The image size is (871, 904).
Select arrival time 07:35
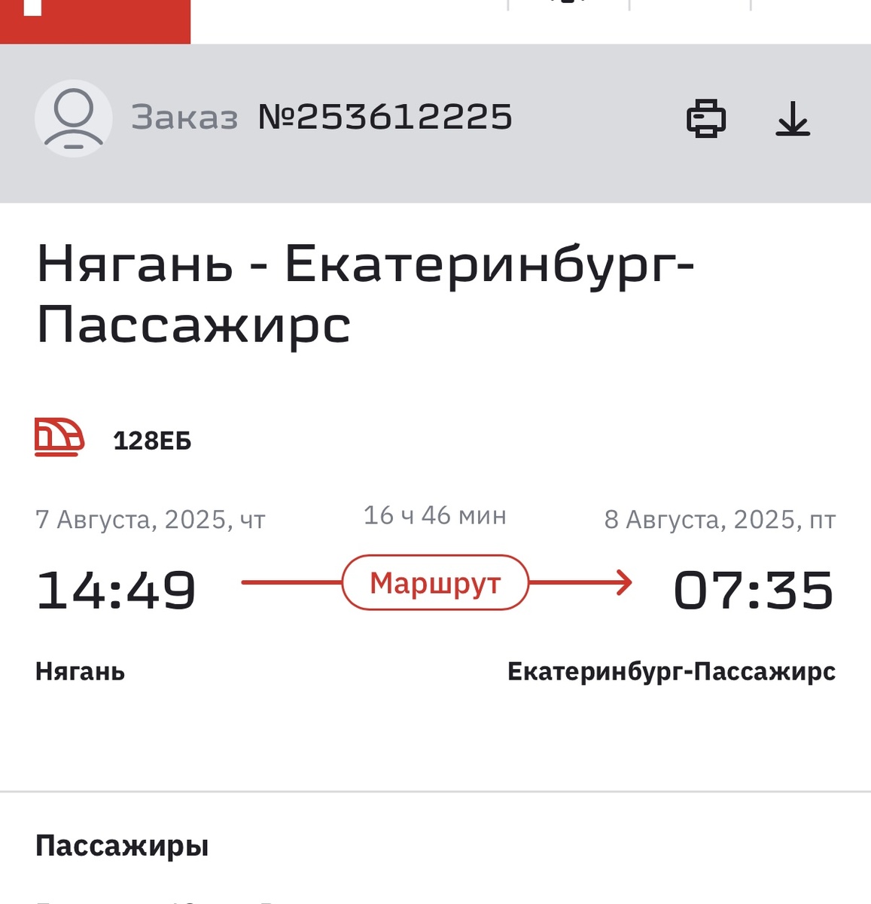point(754,590)
